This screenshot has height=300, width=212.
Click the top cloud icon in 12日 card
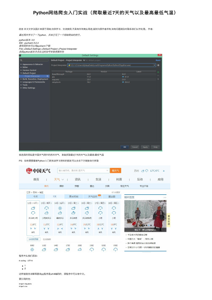click(x=33, y=208)
